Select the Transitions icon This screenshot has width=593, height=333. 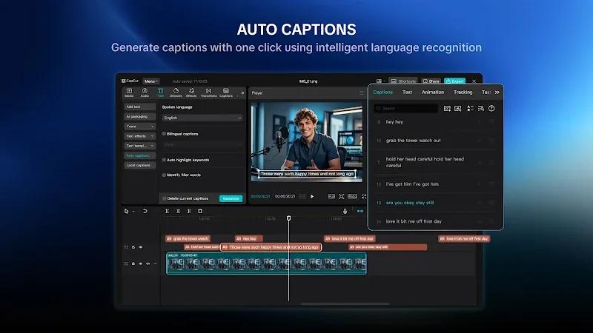[208, 93]
